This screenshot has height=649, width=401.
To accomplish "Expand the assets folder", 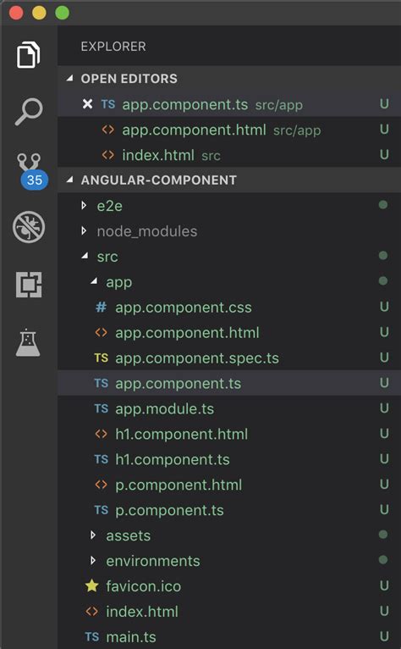I will coord(93,535).
